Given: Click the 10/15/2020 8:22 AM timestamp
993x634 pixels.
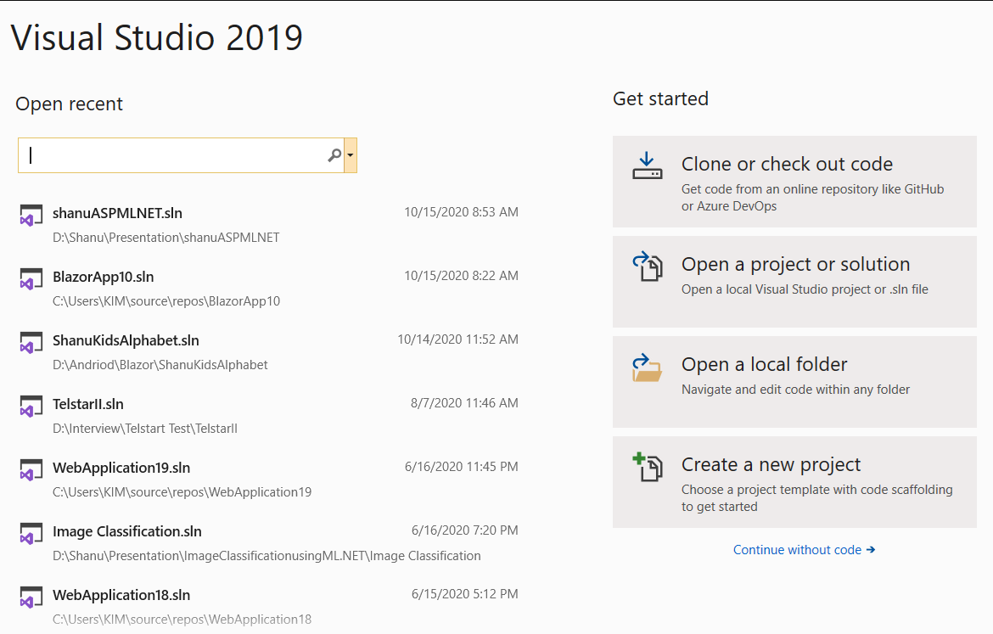Looking at the screenshot, I should point(461,276).
